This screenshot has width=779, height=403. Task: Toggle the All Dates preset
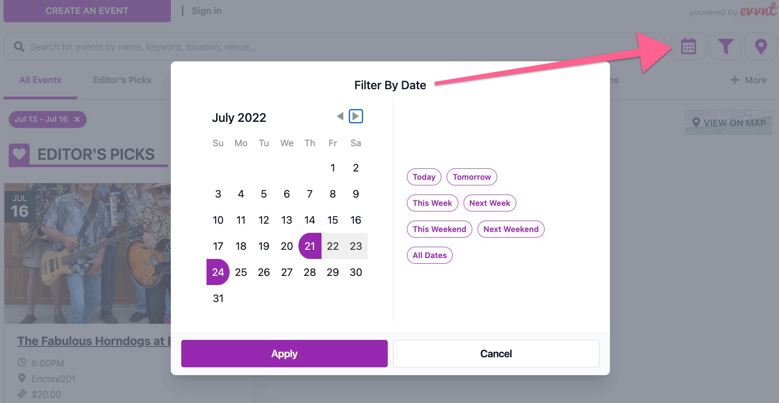click(x=430, y=255)
